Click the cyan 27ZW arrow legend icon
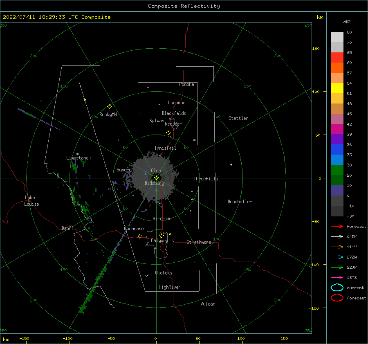The height and width of the screenshot is (344, 368). [x=337, y=257]
